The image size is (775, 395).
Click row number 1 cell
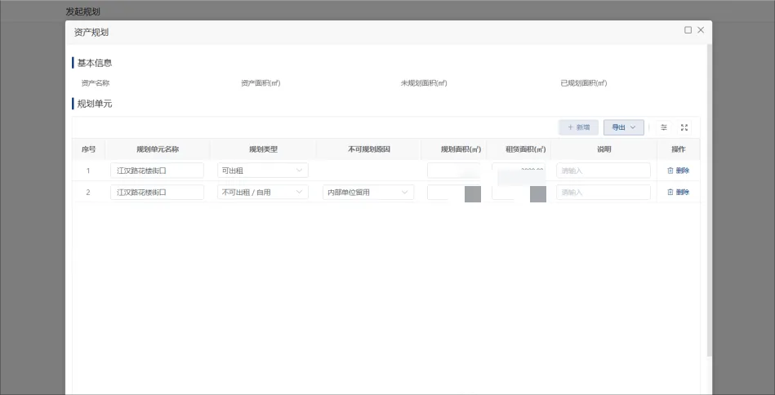coord(88,171)
